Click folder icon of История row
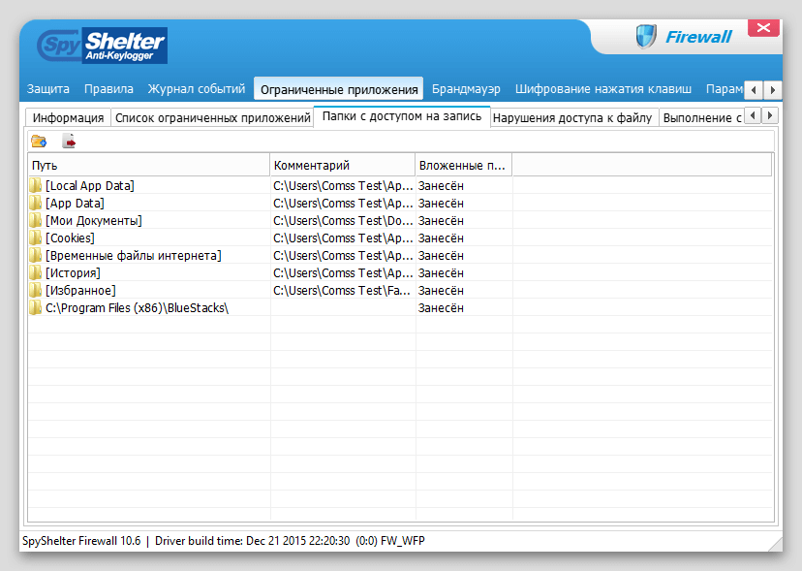 point(35,272)
